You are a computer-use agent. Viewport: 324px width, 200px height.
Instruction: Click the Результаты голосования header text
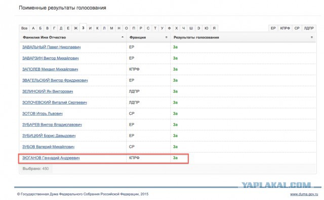point(196,37)
